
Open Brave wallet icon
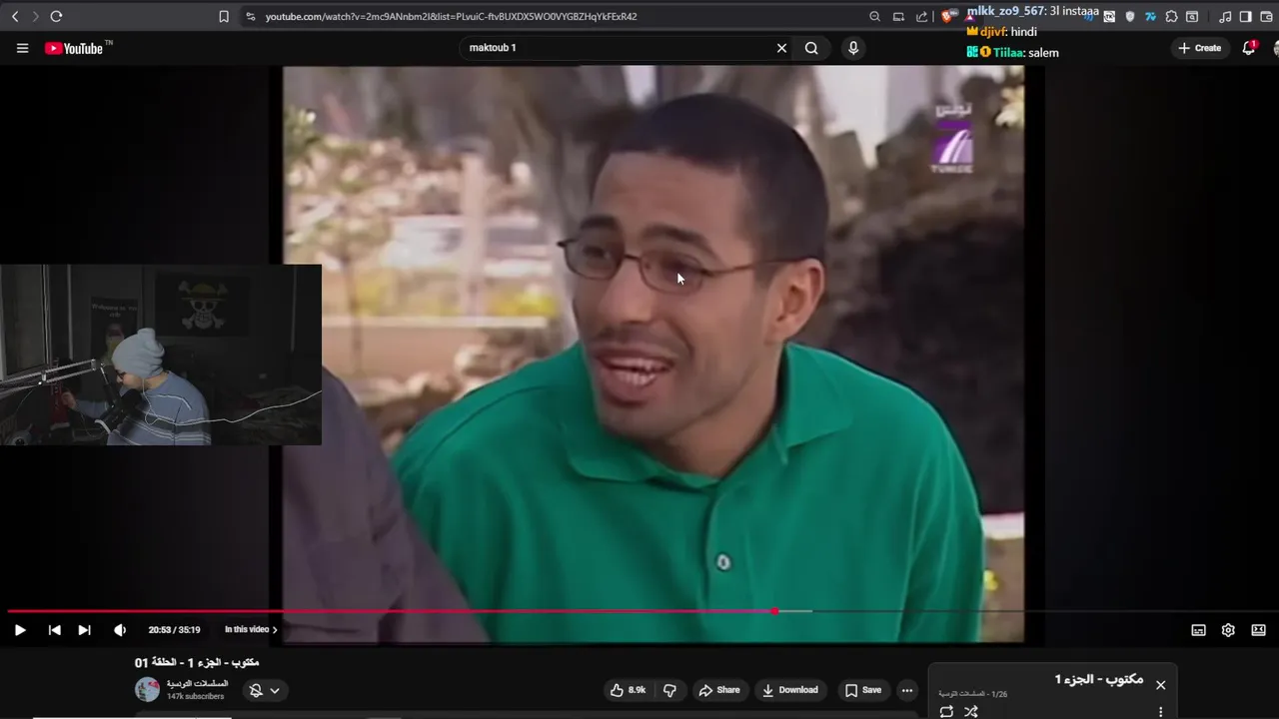click(1266, 16)
